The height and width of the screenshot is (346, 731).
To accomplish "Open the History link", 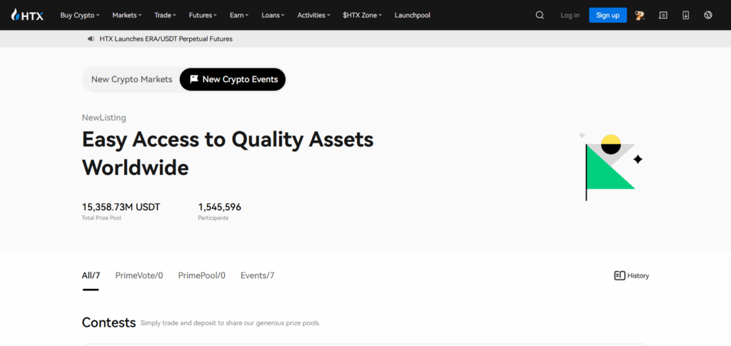I will [632, 275].
